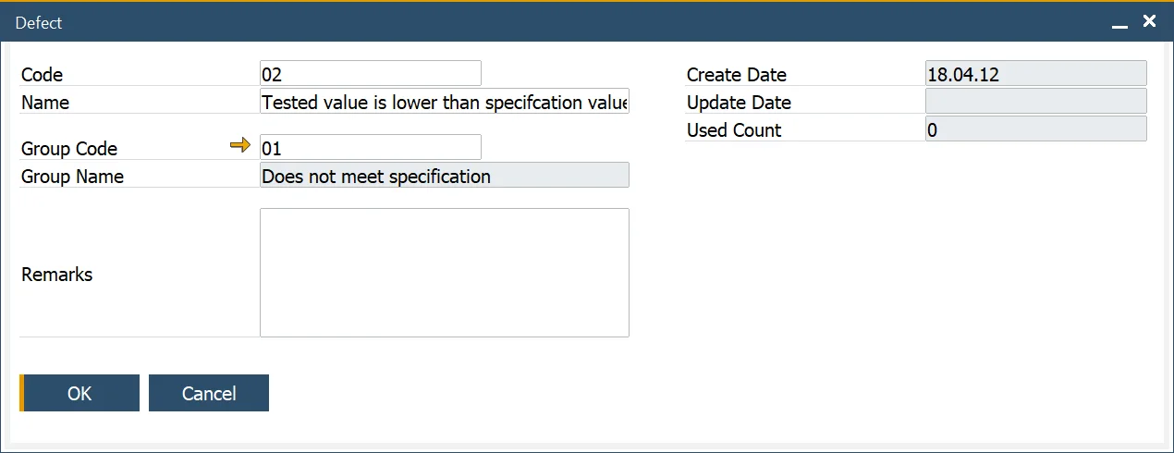Close the Defect window
The width and height of the screenshot is (1174, 453).
click(x=1149, y=21)
